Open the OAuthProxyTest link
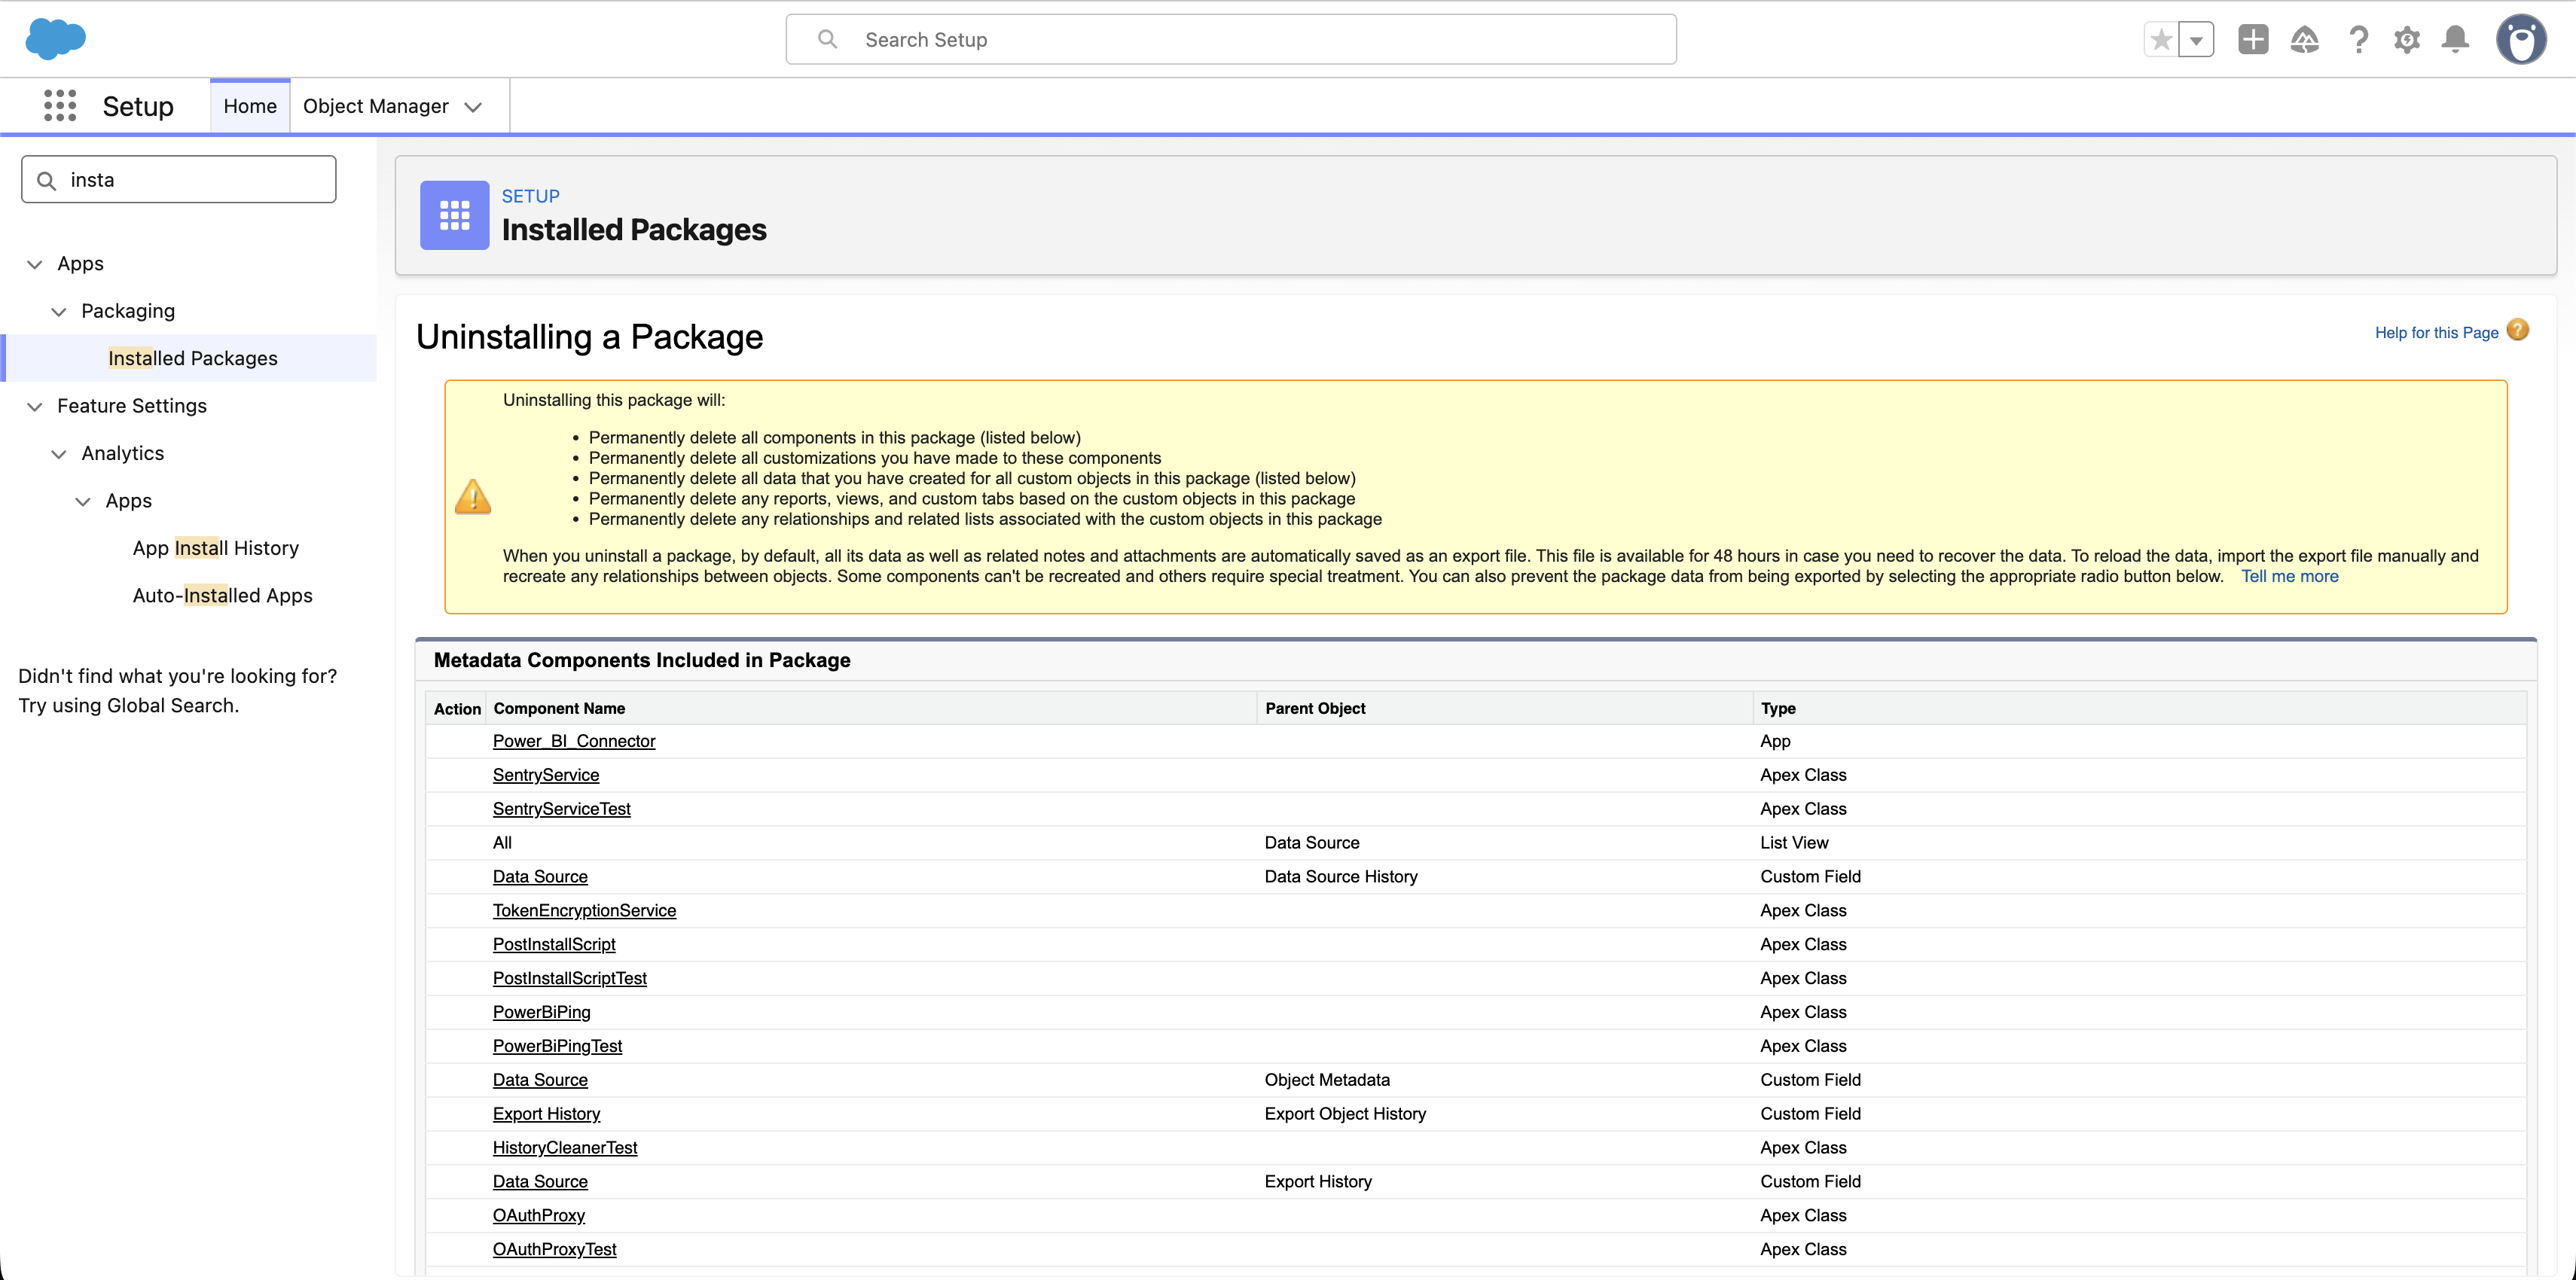This screenshot has height=1280, width=2576. coord(554,1251)
